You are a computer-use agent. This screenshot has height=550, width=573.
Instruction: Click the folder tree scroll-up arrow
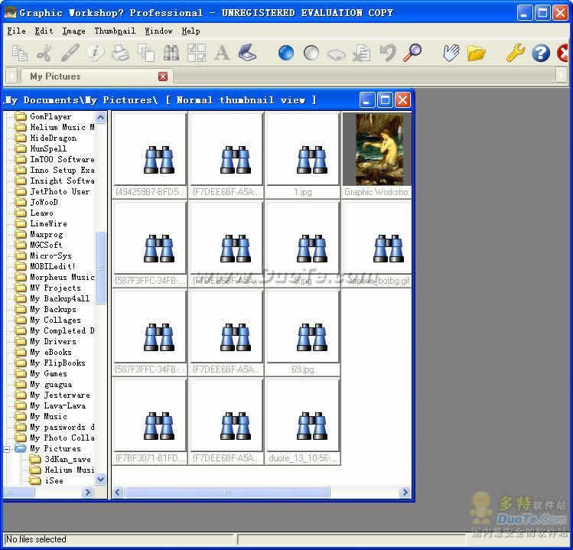[x=100, y=117]
